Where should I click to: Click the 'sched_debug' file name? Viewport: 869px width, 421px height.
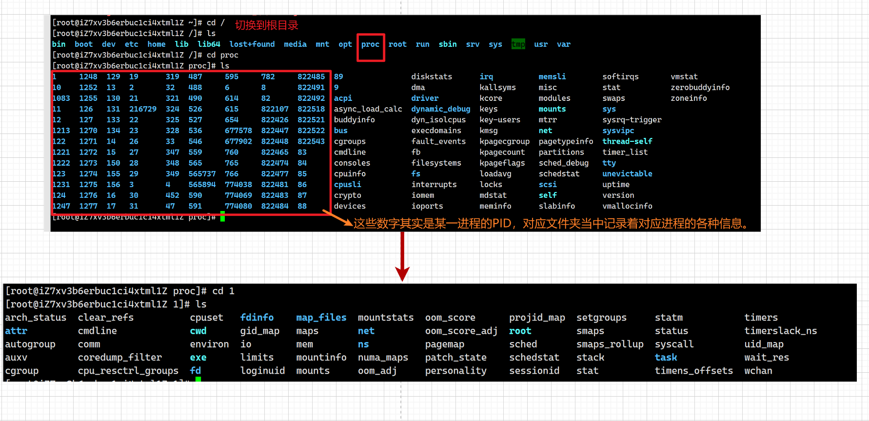(x=564, y=163)
